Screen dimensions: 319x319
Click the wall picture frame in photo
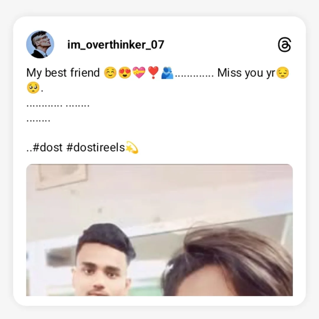pos(62,177)
